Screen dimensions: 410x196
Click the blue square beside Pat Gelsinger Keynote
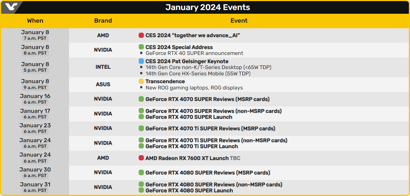141,61
